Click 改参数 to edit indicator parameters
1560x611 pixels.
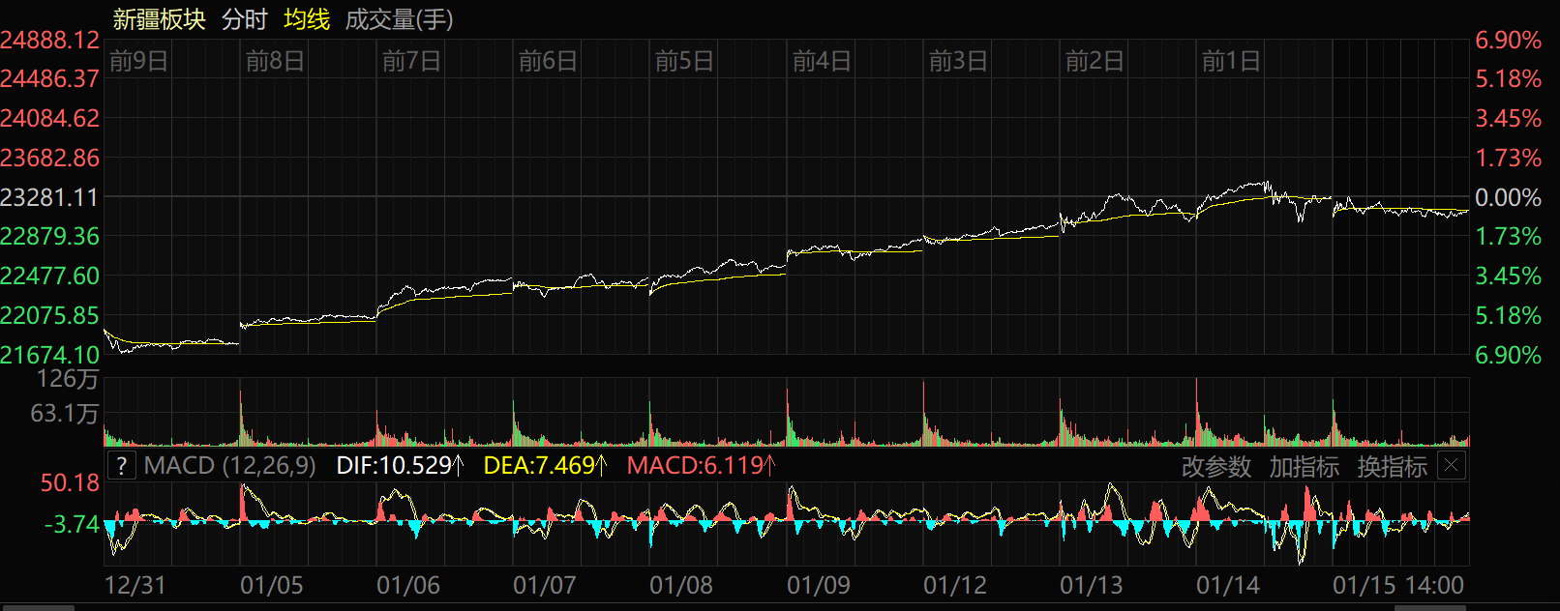[1215, 467]
